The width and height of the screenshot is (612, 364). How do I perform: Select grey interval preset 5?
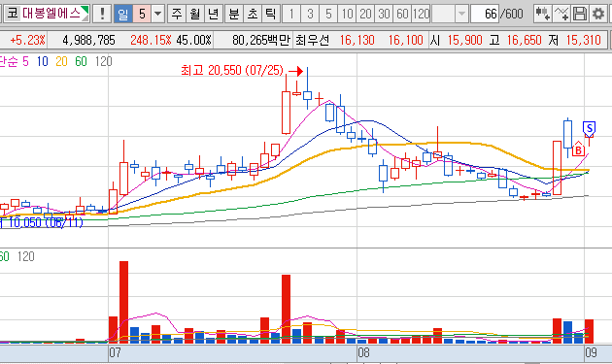click(328, 14)
